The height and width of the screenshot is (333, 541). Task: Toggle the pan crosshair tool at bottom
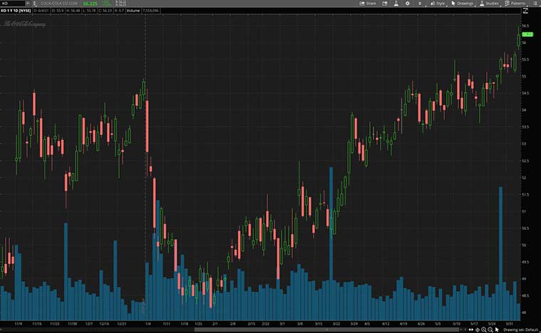click(x=478, y=330)
